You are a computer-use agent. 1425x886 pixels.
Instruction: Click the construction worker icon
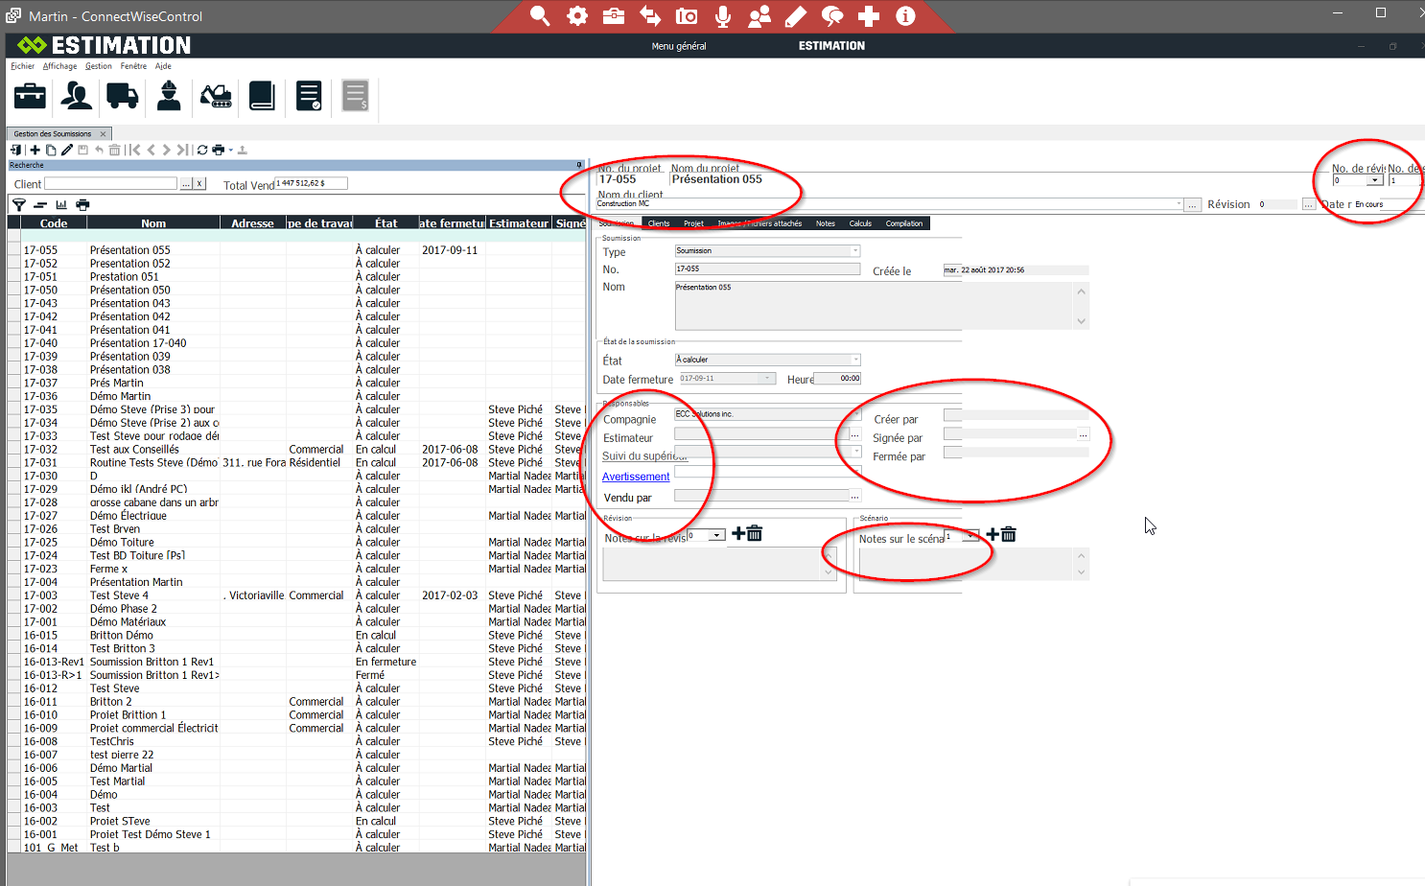169,96
